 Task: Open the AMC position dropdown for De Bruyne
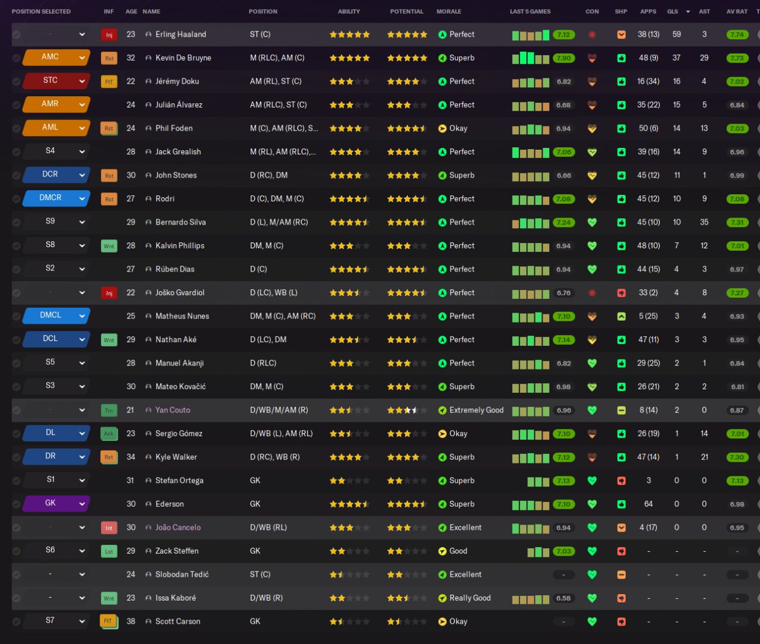[56, 58]
